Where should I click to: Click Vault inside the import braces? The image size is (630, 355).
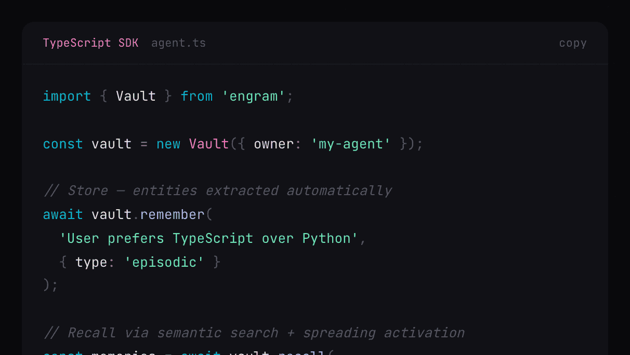[x=136, y=97]
